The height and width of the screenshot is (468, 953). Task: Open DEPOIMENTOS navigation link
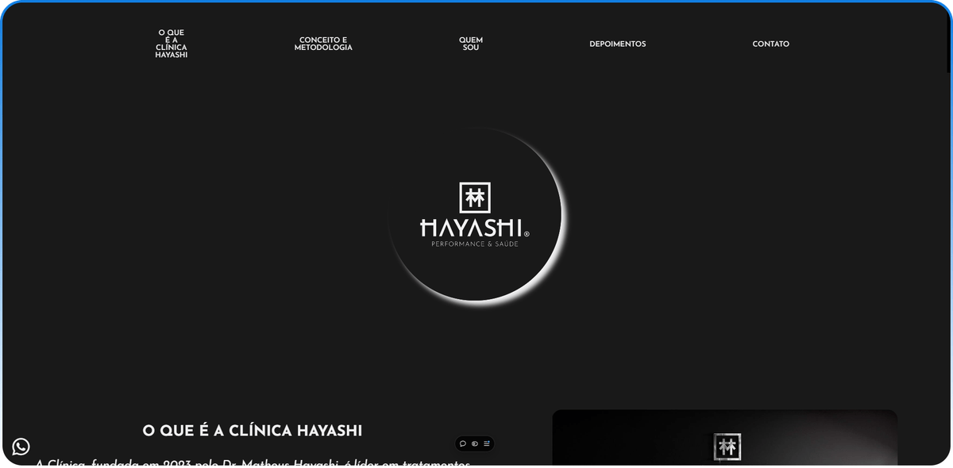pyautogui.click(x=618, y=44)
